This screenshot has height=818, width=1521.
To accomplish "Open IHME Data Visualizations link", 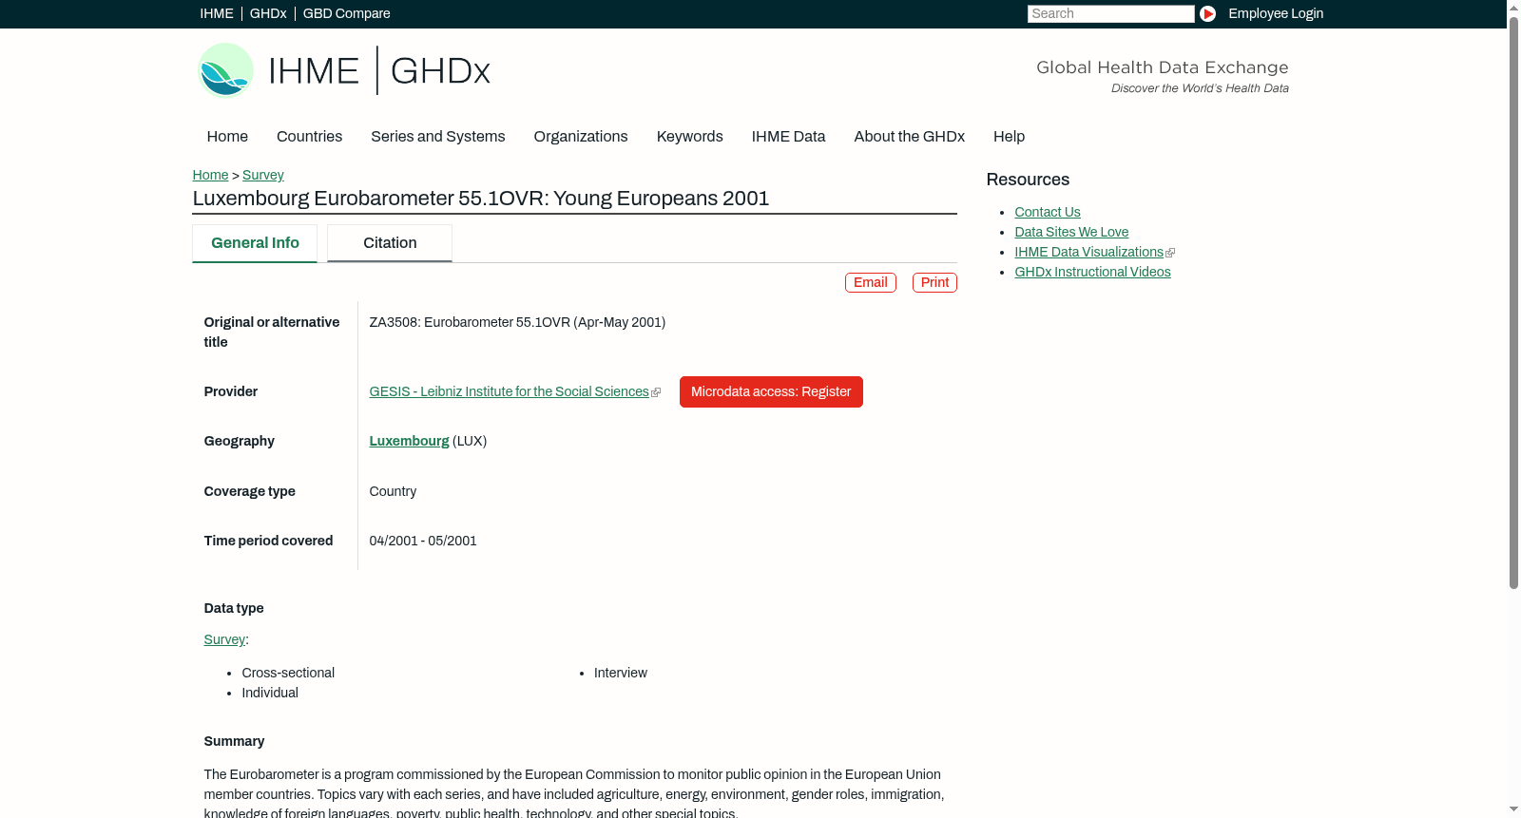I will [x=1088, y=252].
